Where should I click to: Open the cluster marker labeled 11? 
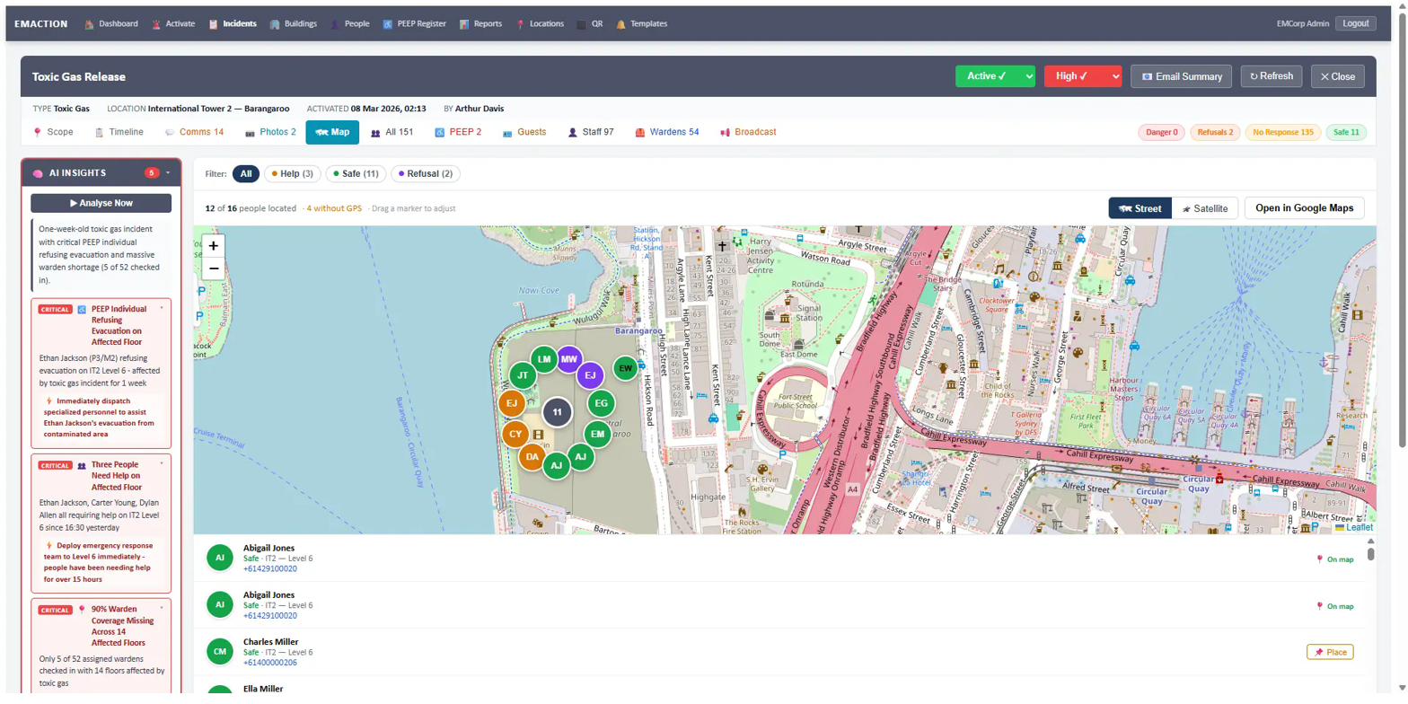click(558, 412)
